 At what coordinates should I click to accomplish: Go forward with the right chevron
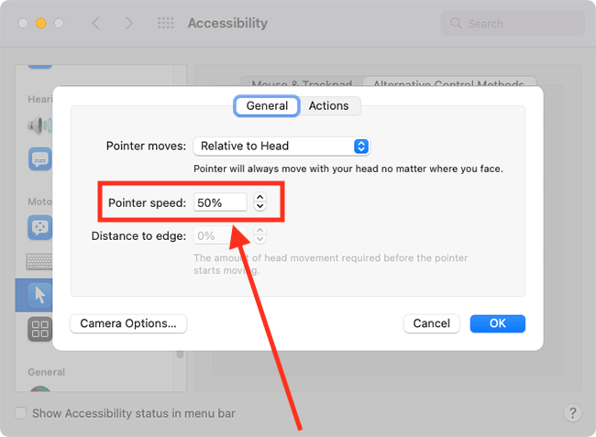click(x=129, y=23)
